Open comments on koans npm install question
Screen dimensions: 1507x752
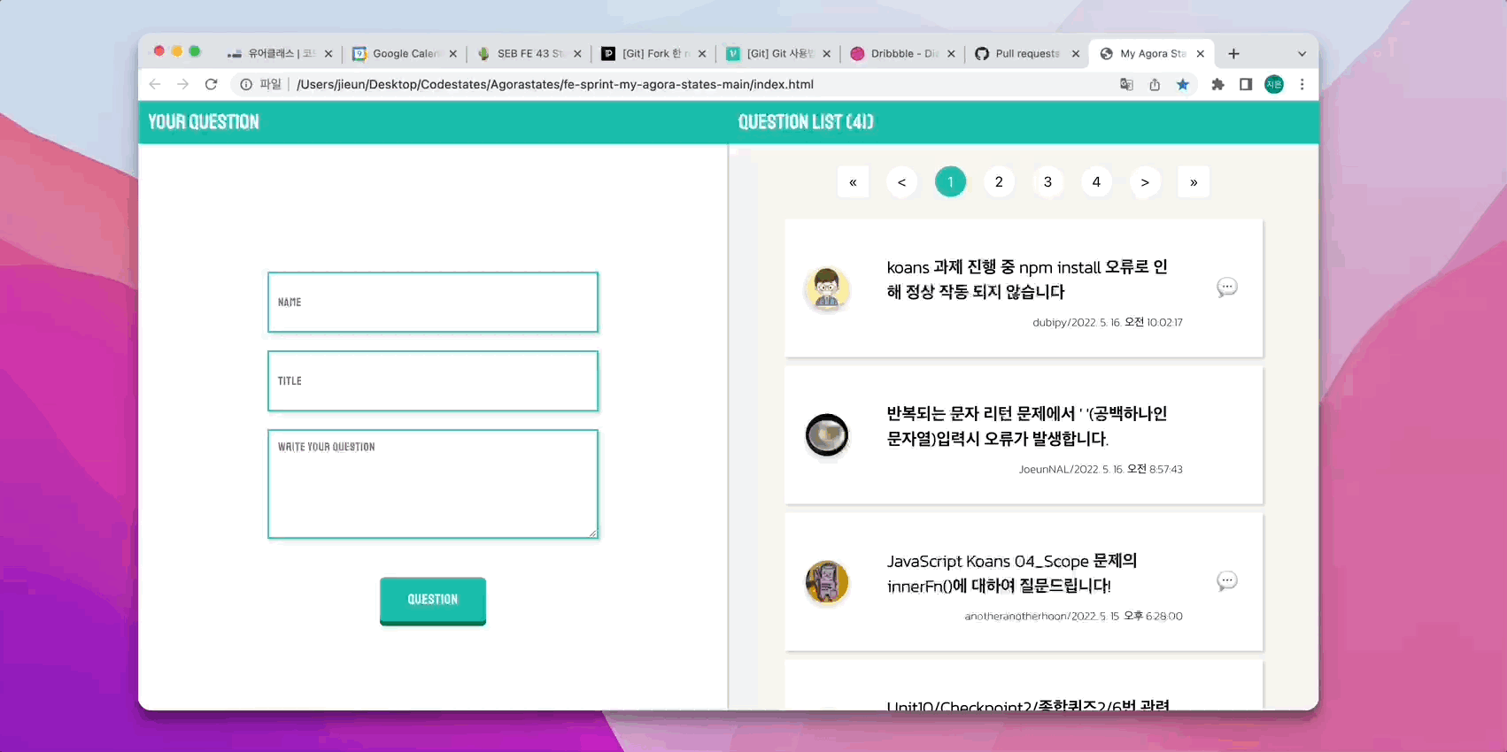1227,288
